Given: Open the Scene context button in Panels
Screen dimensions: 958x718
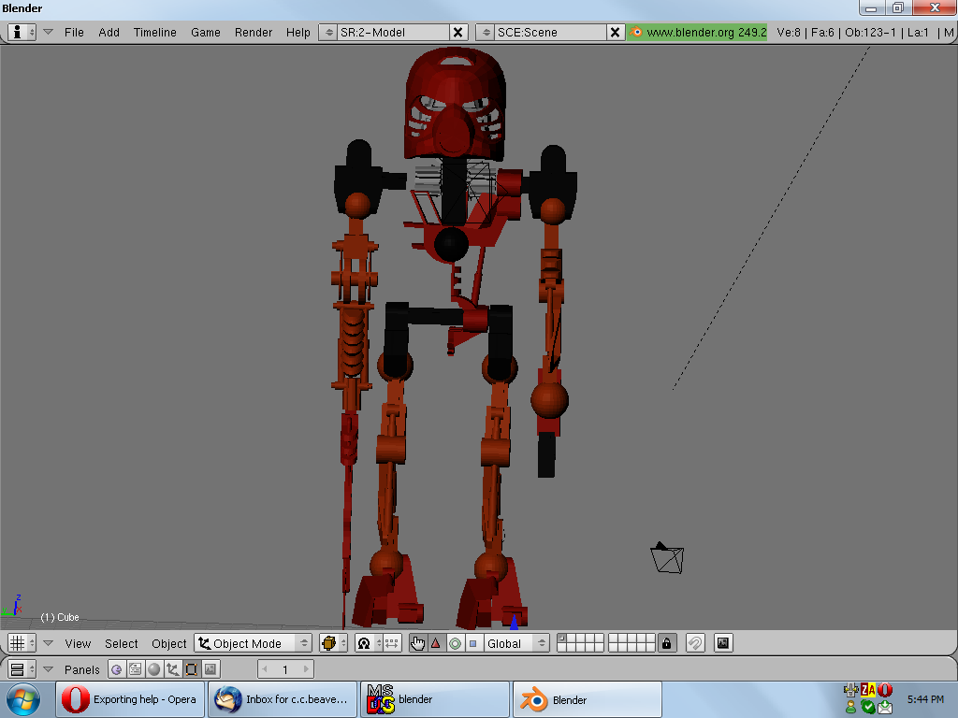Looking at the screenshot, I should pyautogui.click(x=210, y=669).
